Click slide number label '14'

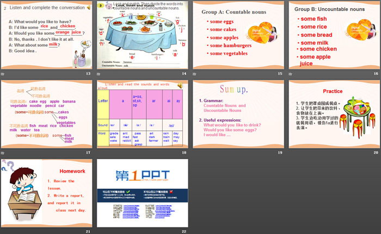coord(184,73)
